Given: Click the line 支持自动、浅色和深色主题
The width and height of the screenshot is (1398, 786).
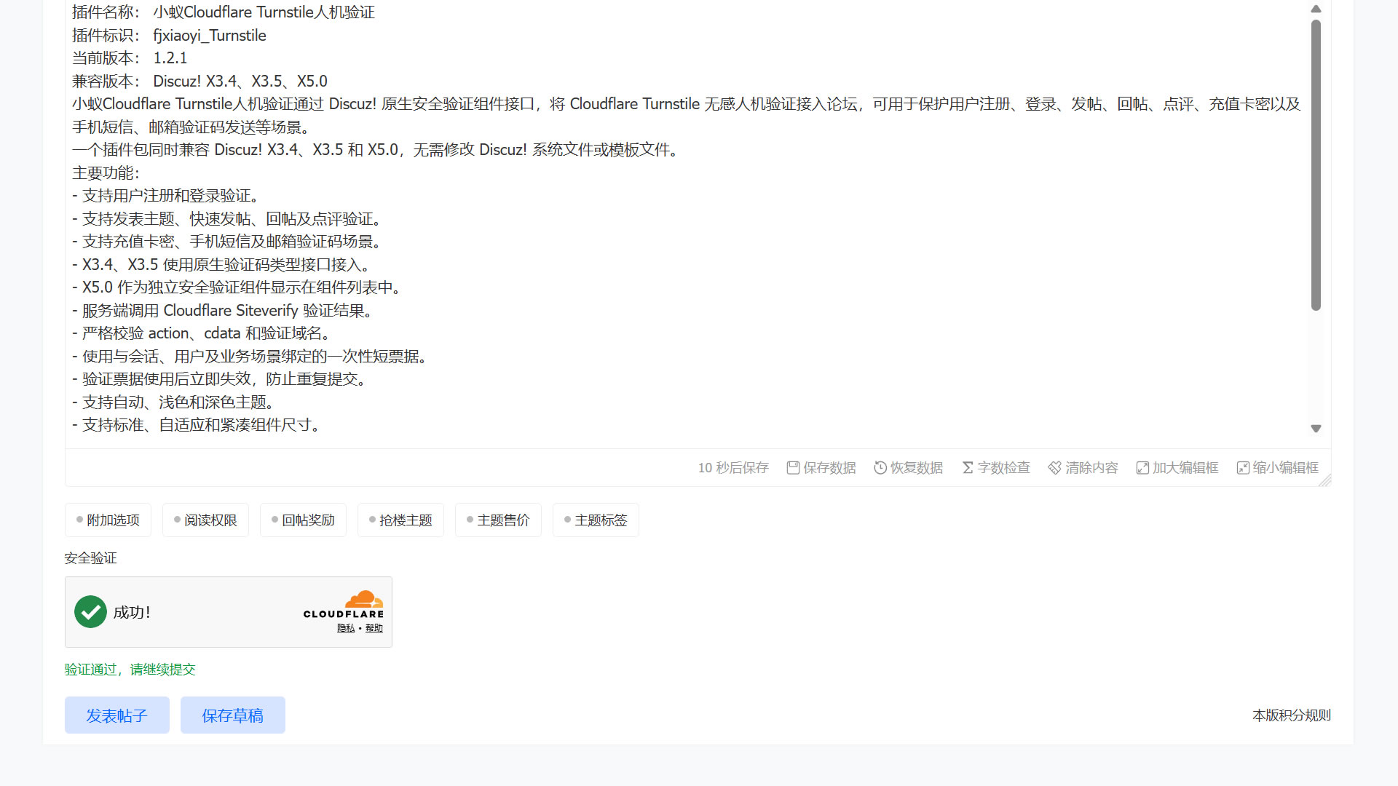Looking at the screenshot, I should pos(173,402).
